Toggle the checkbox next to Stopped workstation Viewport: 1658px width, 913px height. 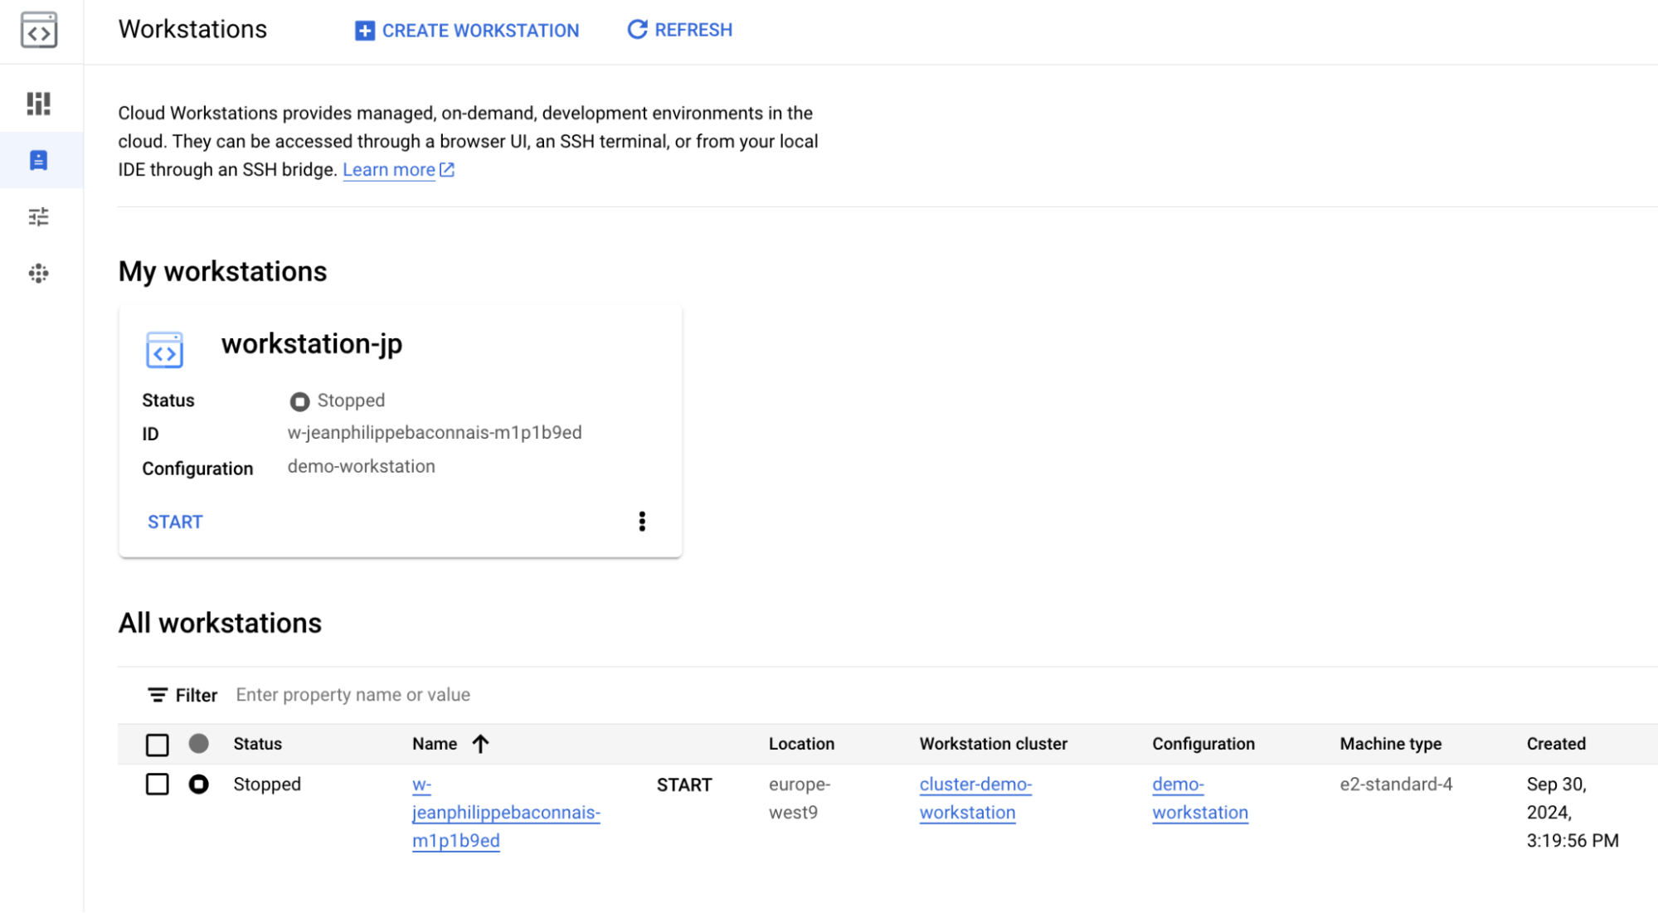tap(156, 784)
